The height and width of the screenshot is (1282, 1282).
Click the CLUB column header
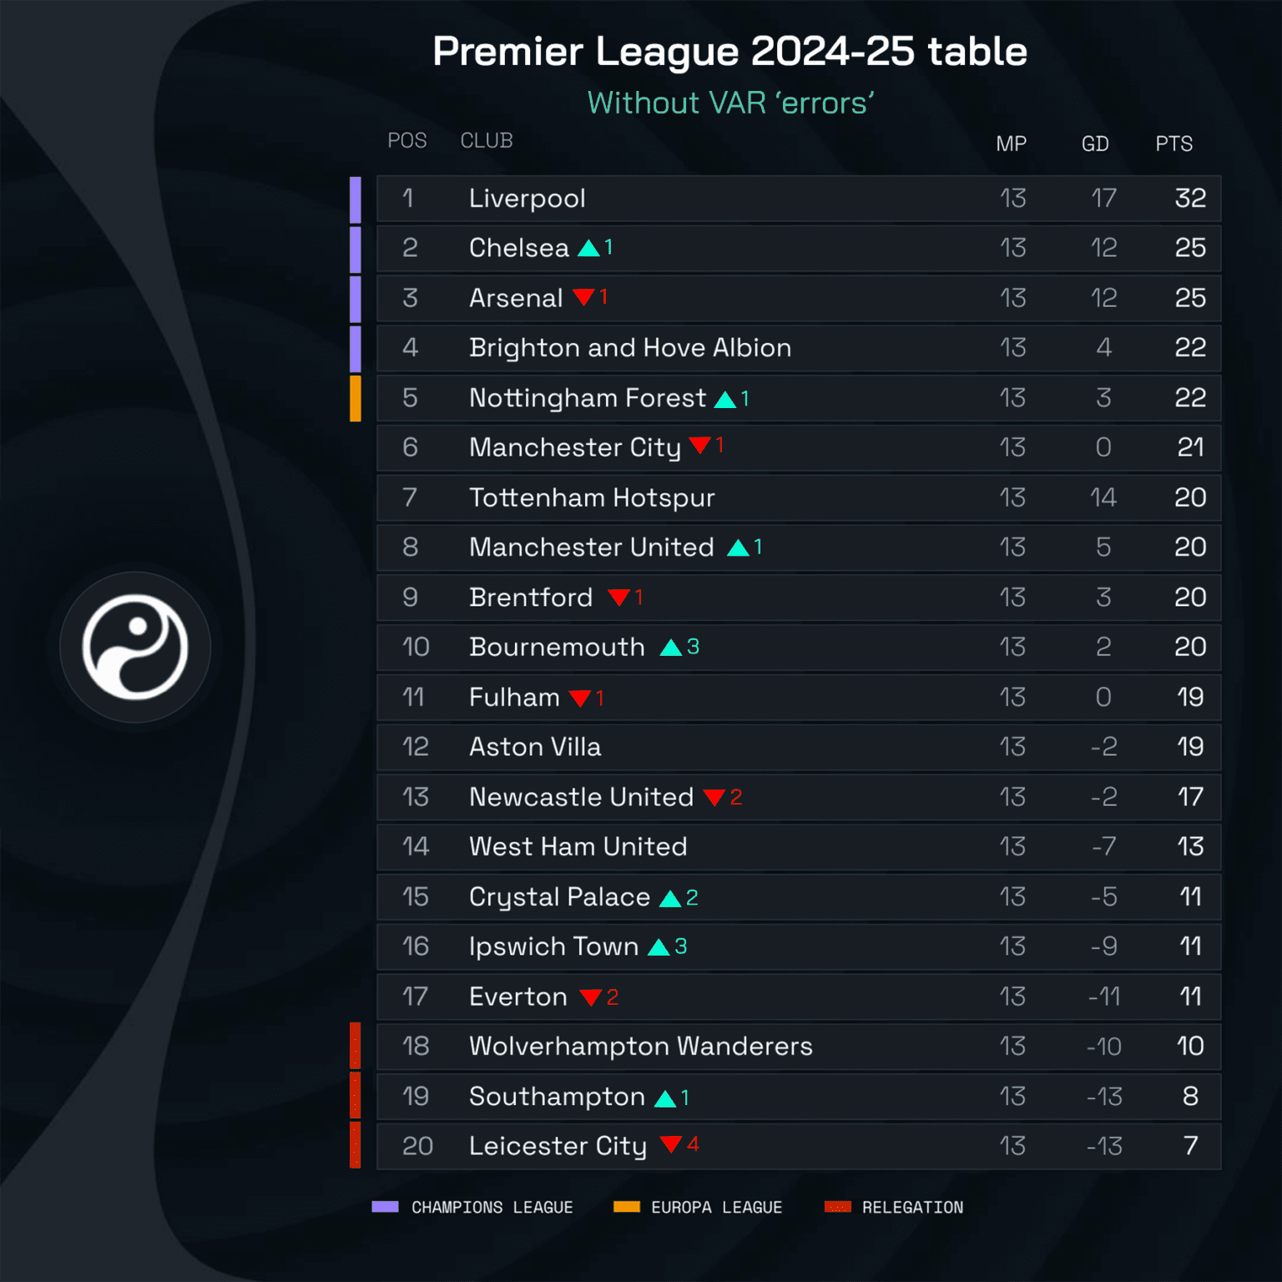coord(487,140)
